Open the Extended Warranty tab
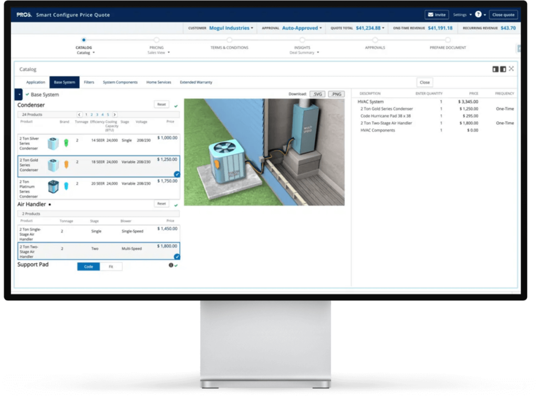The image size is (538, 396). [x=196, y=82]
